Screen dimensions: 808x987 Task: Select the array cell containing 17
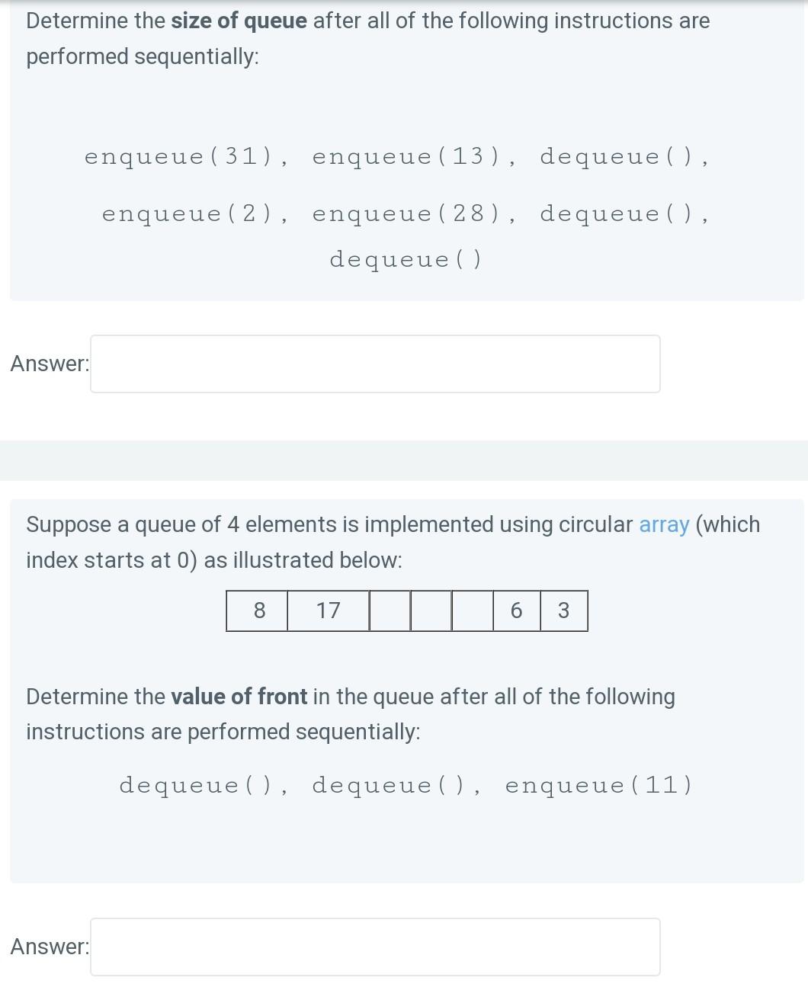point(329,610)
